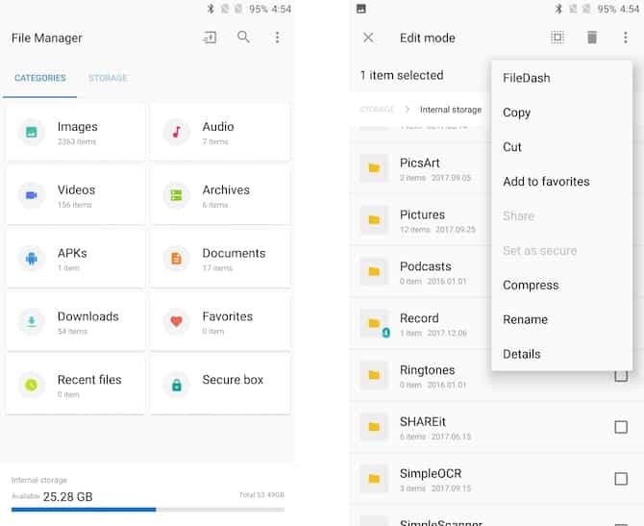This screenshot has height=526, width=644.
Task: Exit Edit mode with the X icon
Action: point(368,38)
